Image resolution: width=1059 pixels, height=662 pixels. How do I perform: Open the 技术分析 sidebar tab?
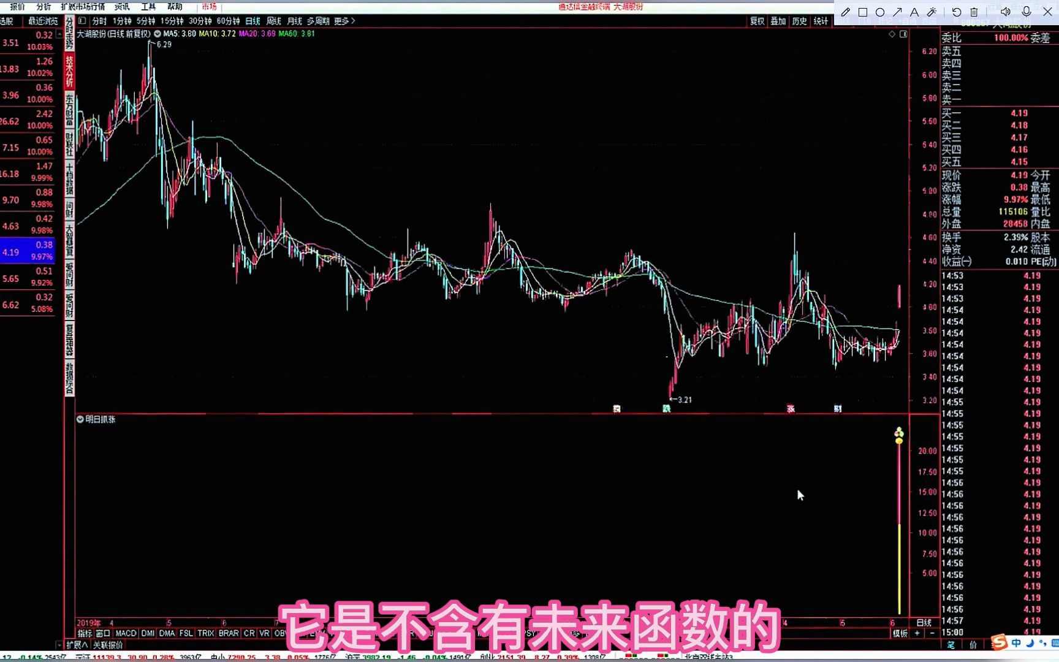pyautogui.click(x=70, y=71)
